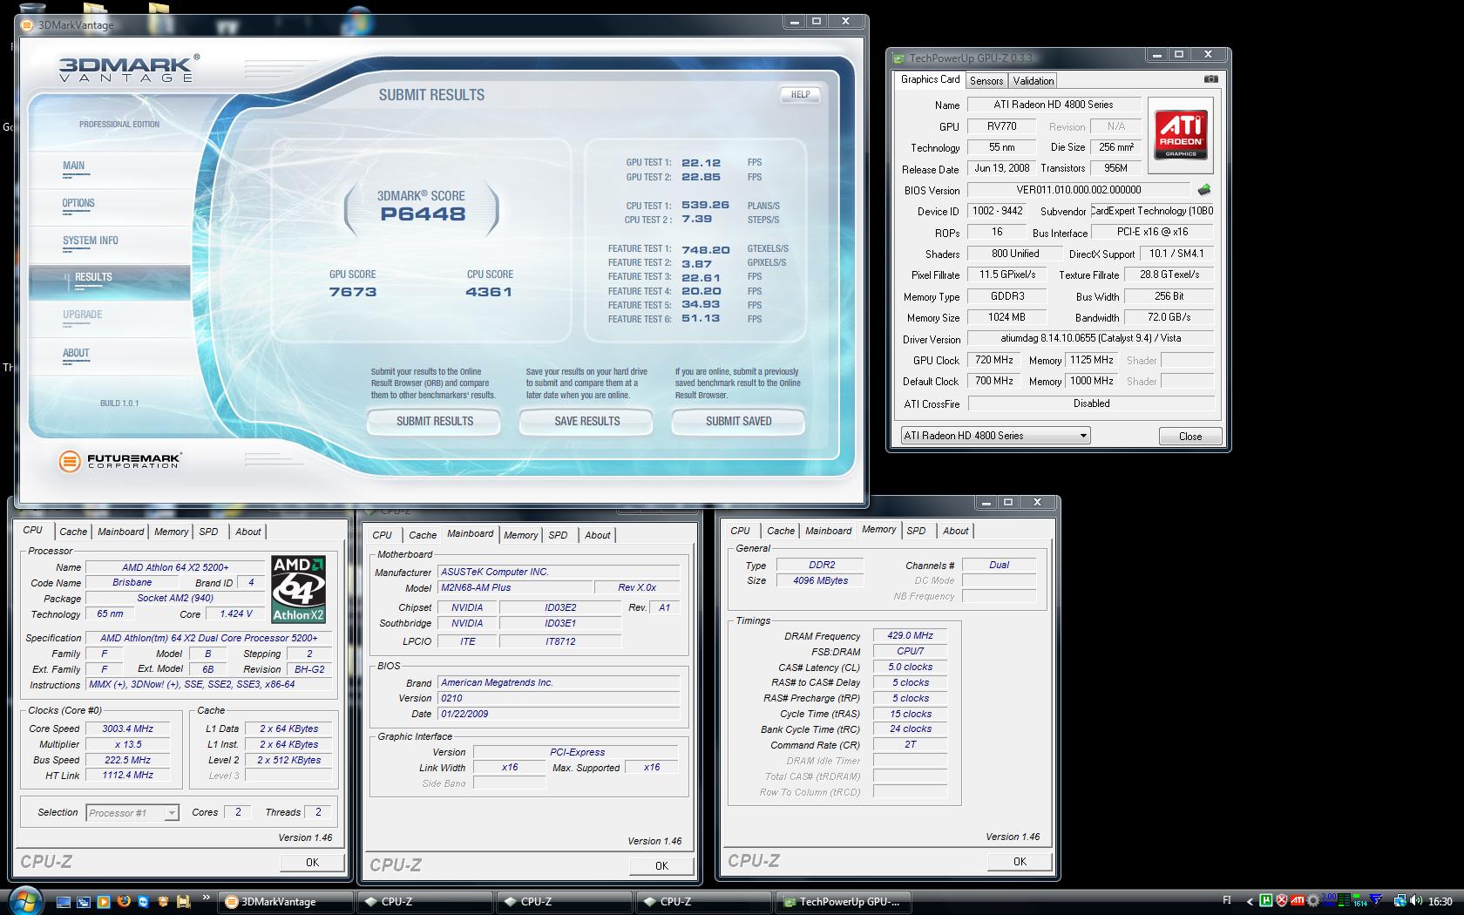The height and width of the screenshot is (915, 1464).
Task: Click the GPU-Z BIOS save chip icon
Action: click(1204, 189)
